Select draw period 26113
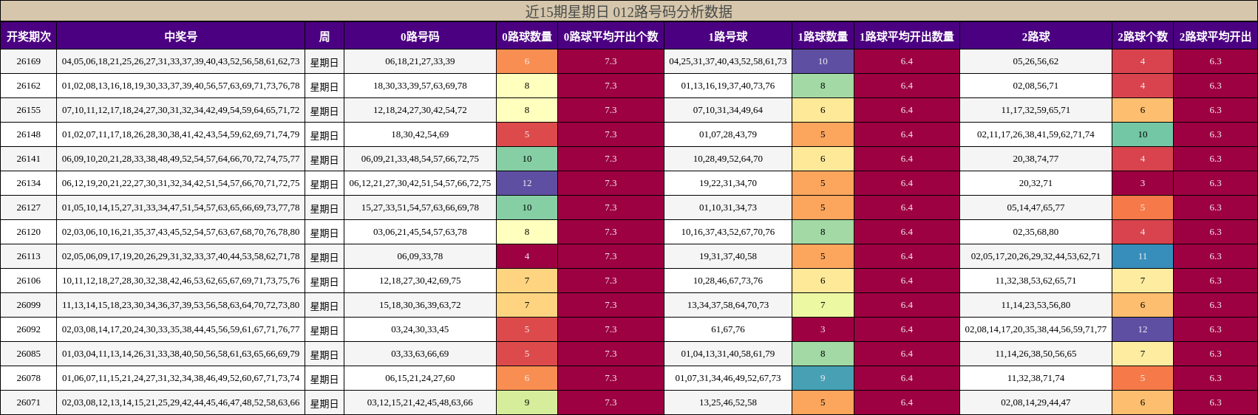This screenshot has height=415, width=1258. pyautogui.click(x=29, y=256)
